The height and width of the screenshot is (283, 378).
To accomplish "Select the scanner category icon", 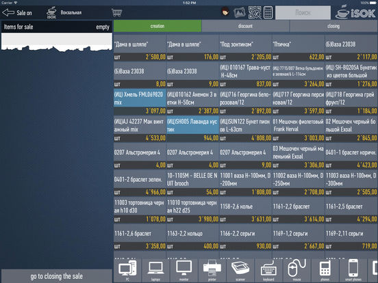I will [x=240, y=270].
